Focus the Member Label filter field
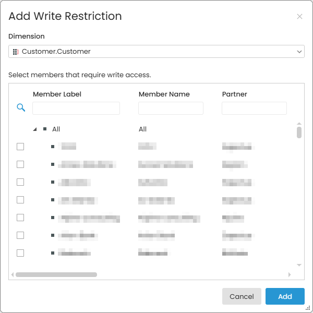313x313 pixels. click(76, 108)
